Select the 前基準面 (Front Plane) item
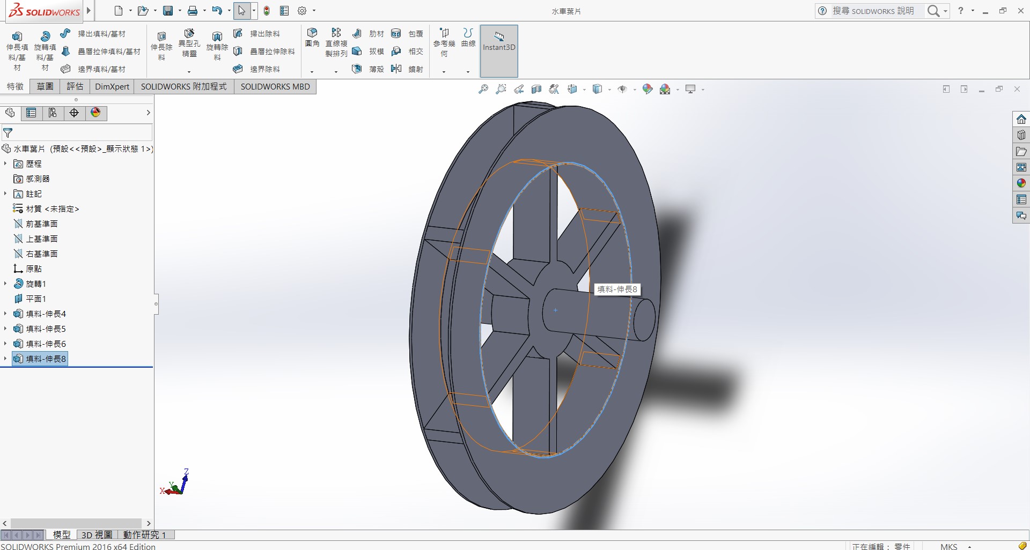 35,224
